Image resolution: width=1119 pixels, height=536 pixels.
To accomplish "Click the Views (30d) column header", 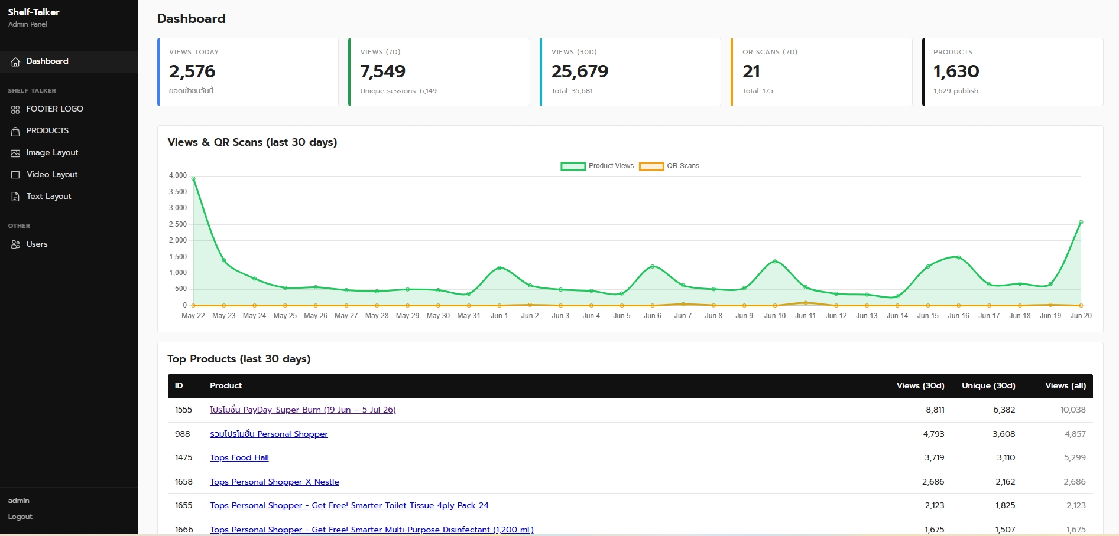I will 920,385.
